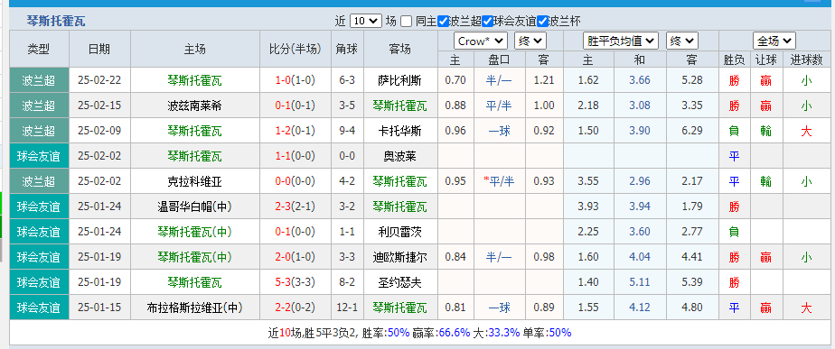This screenshot has width=835, height=349.
Task: Open the 胜平负均值 dropdown
Action: 621,41
